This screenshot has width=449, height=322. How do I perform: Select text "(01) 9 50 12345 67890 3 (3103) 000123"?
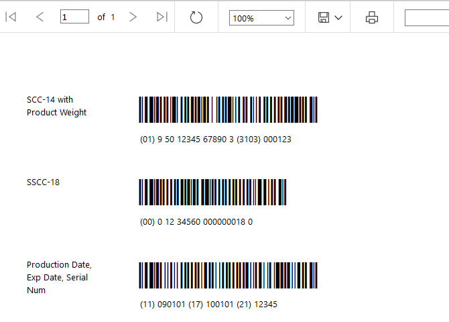[216, 140]
